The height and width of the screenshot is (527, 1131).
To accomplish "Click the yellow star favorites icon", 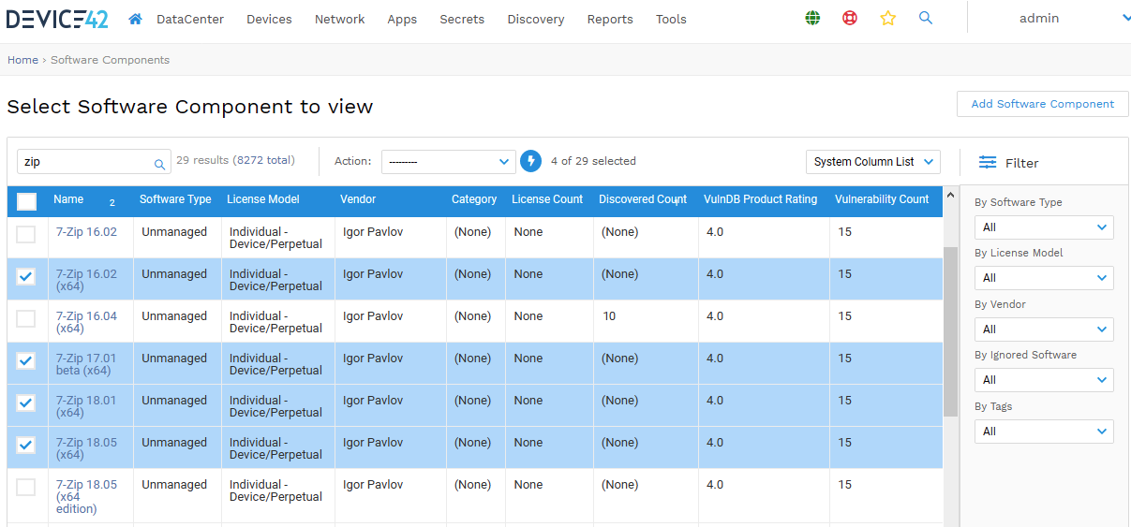I will point(888,18).
